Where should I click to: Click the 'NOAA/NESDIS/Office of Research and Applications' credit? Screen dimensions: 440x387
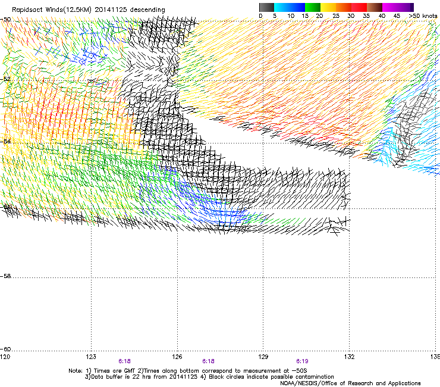point(350,383)
